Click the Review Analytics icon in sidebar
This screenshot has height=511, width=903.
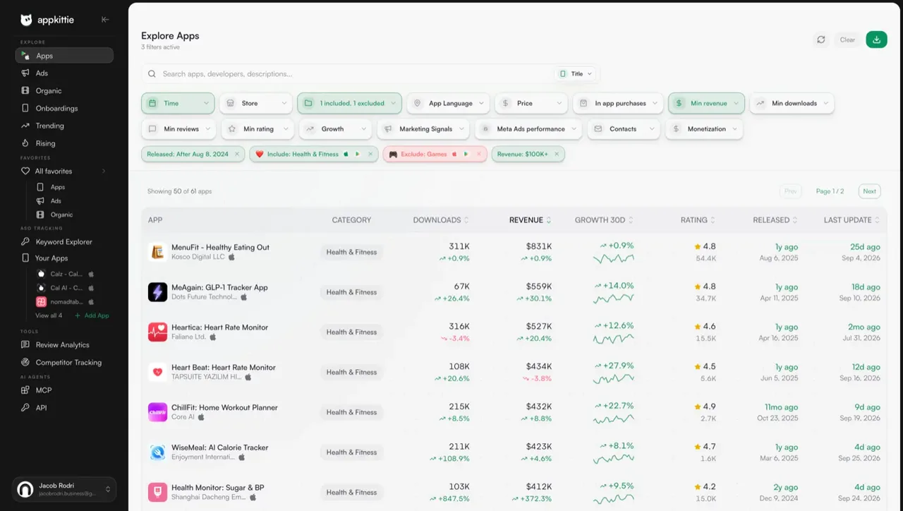[x=25, y=344]
